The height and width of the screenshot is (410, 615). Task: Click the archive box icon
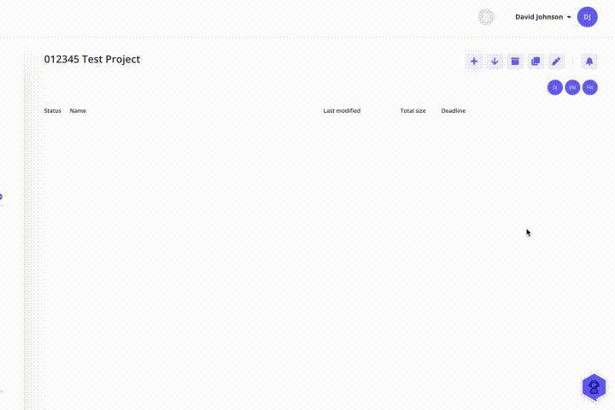pyautogui.click(x=515, y=61)
